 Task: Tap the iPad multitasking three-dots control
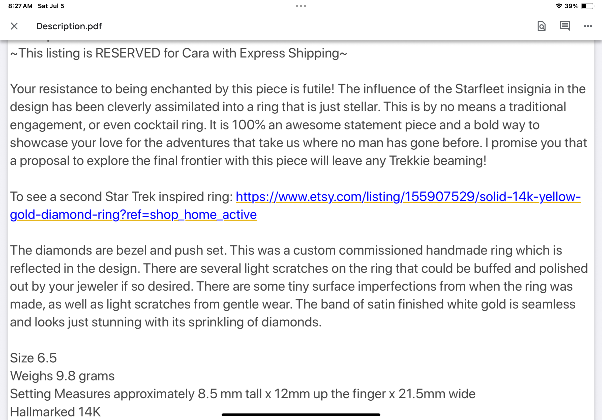coord(301,6)
